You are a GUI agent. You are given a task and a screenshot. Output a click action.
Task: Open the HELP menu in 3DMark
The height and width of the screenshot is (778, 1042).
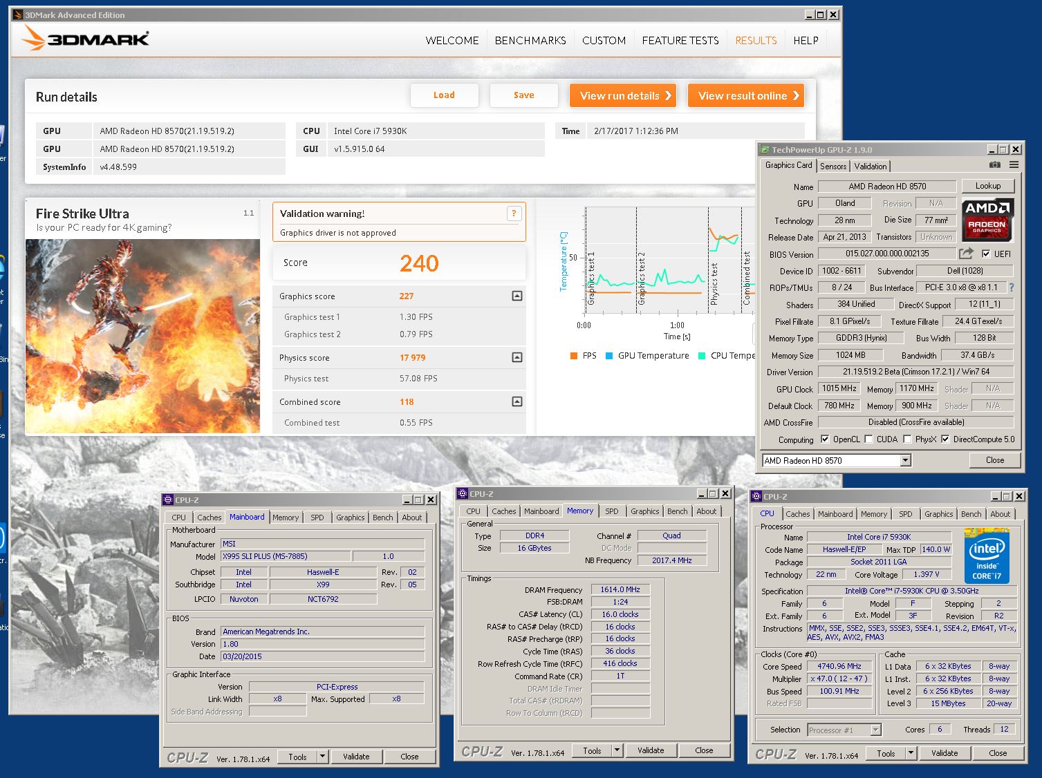point(806,41)
